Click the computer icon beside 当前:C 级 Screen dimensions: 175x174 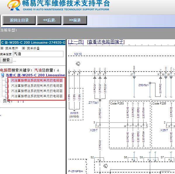point(2,75)
